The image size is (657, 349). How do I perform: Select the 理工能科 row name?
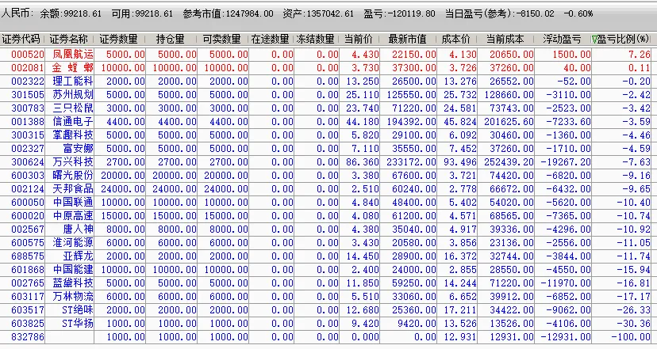73,81
